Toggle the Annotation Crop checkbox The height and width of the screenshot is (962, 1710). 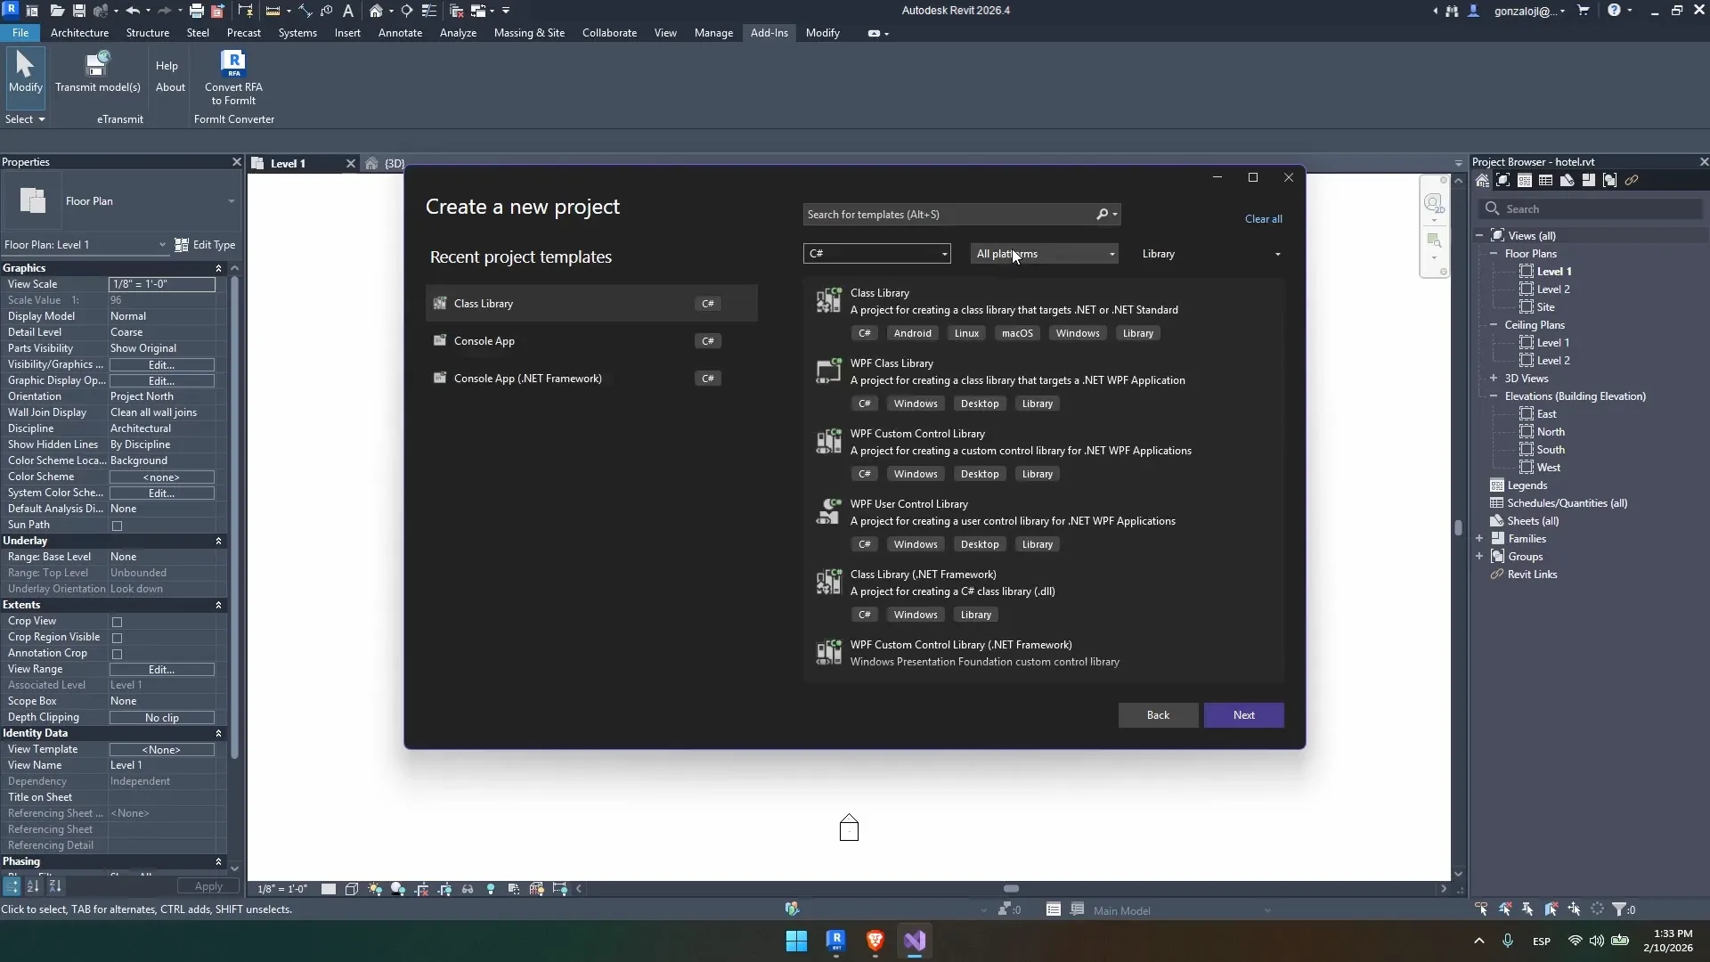[x=117, y=655]
